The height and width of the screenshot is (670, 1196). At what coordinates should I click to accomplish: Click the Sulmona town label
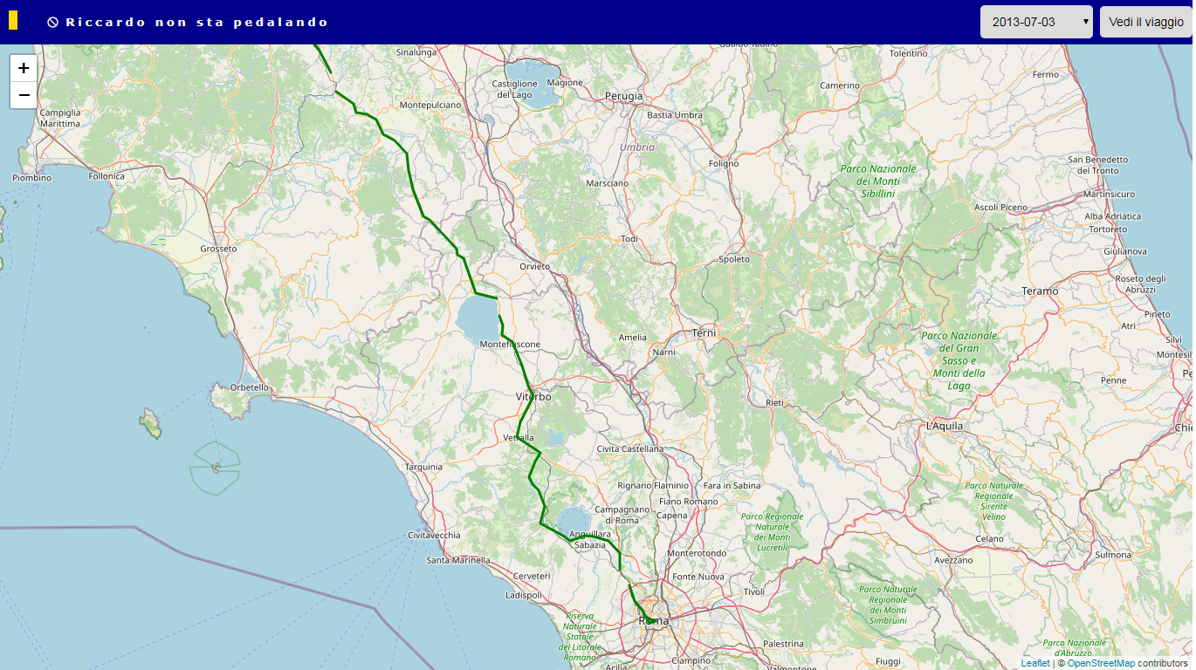pyautogui.click(x=1113, y=555)
